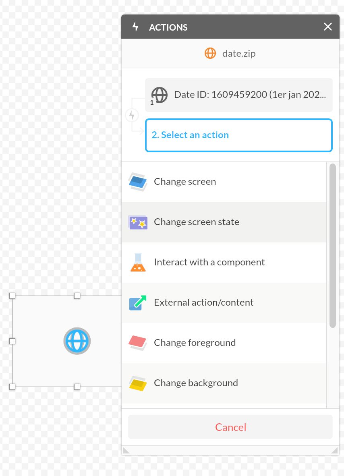Click the globe icon in step 1
Screen dimensions: 344x476
click(x=160, y=95)
